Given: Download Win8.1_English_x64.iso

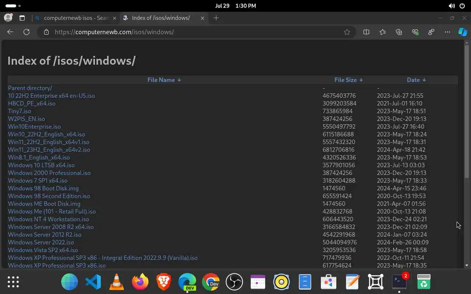Looking at the screenshot, I should (39, 157).
